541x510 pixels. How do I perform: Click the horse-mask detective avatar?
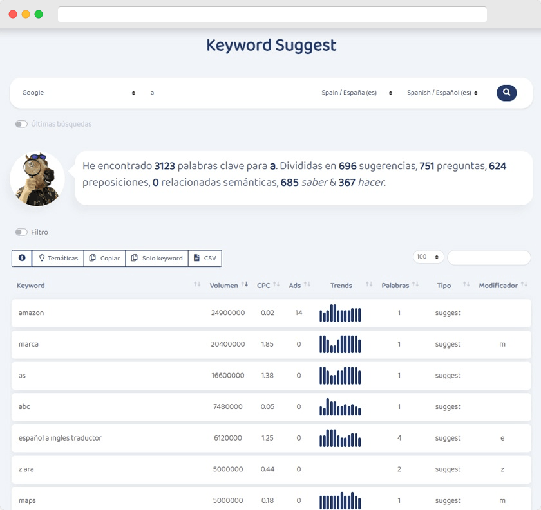click(37, 179)
